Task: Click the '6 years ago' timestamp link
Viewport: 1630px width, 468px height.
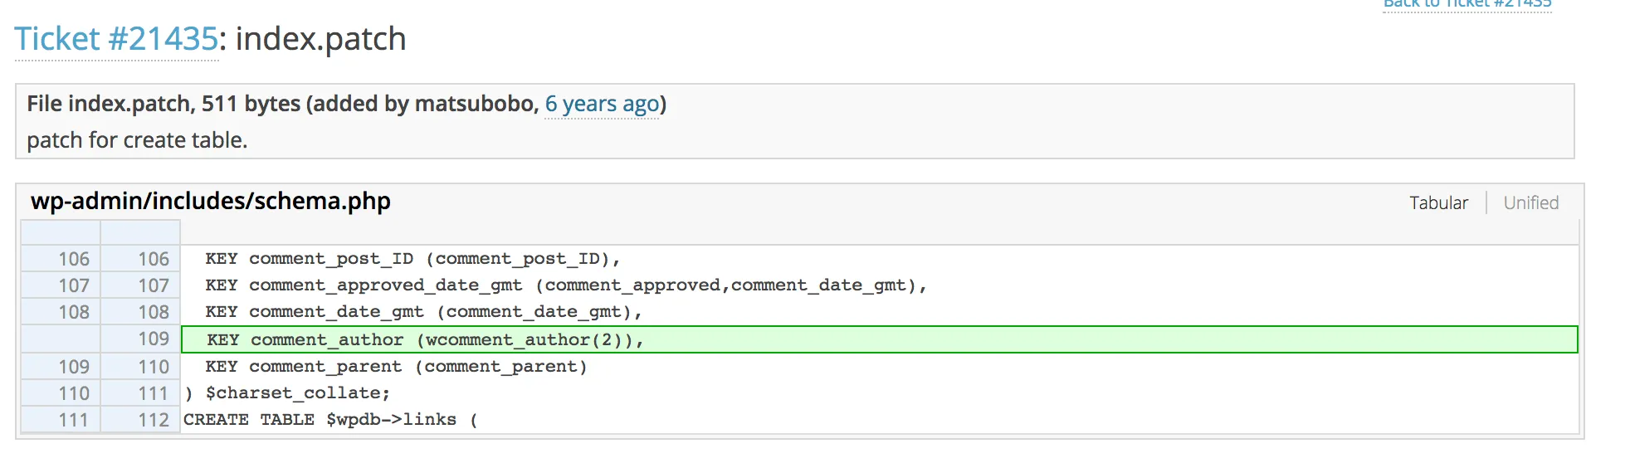Action: [x=602, y=104]
